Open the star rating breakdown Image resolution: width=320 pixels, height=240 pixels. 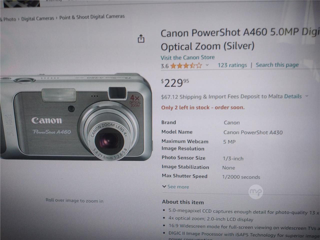click(186, 66)
